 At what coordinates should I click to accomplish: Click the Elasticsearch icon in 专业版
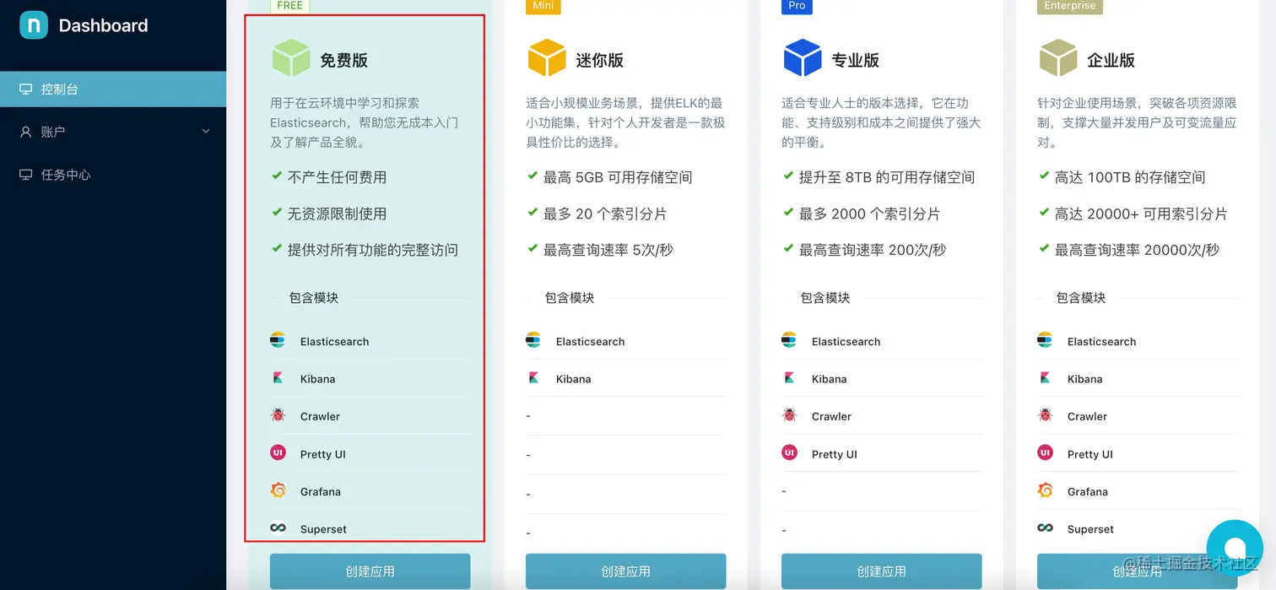click(789, 340)
